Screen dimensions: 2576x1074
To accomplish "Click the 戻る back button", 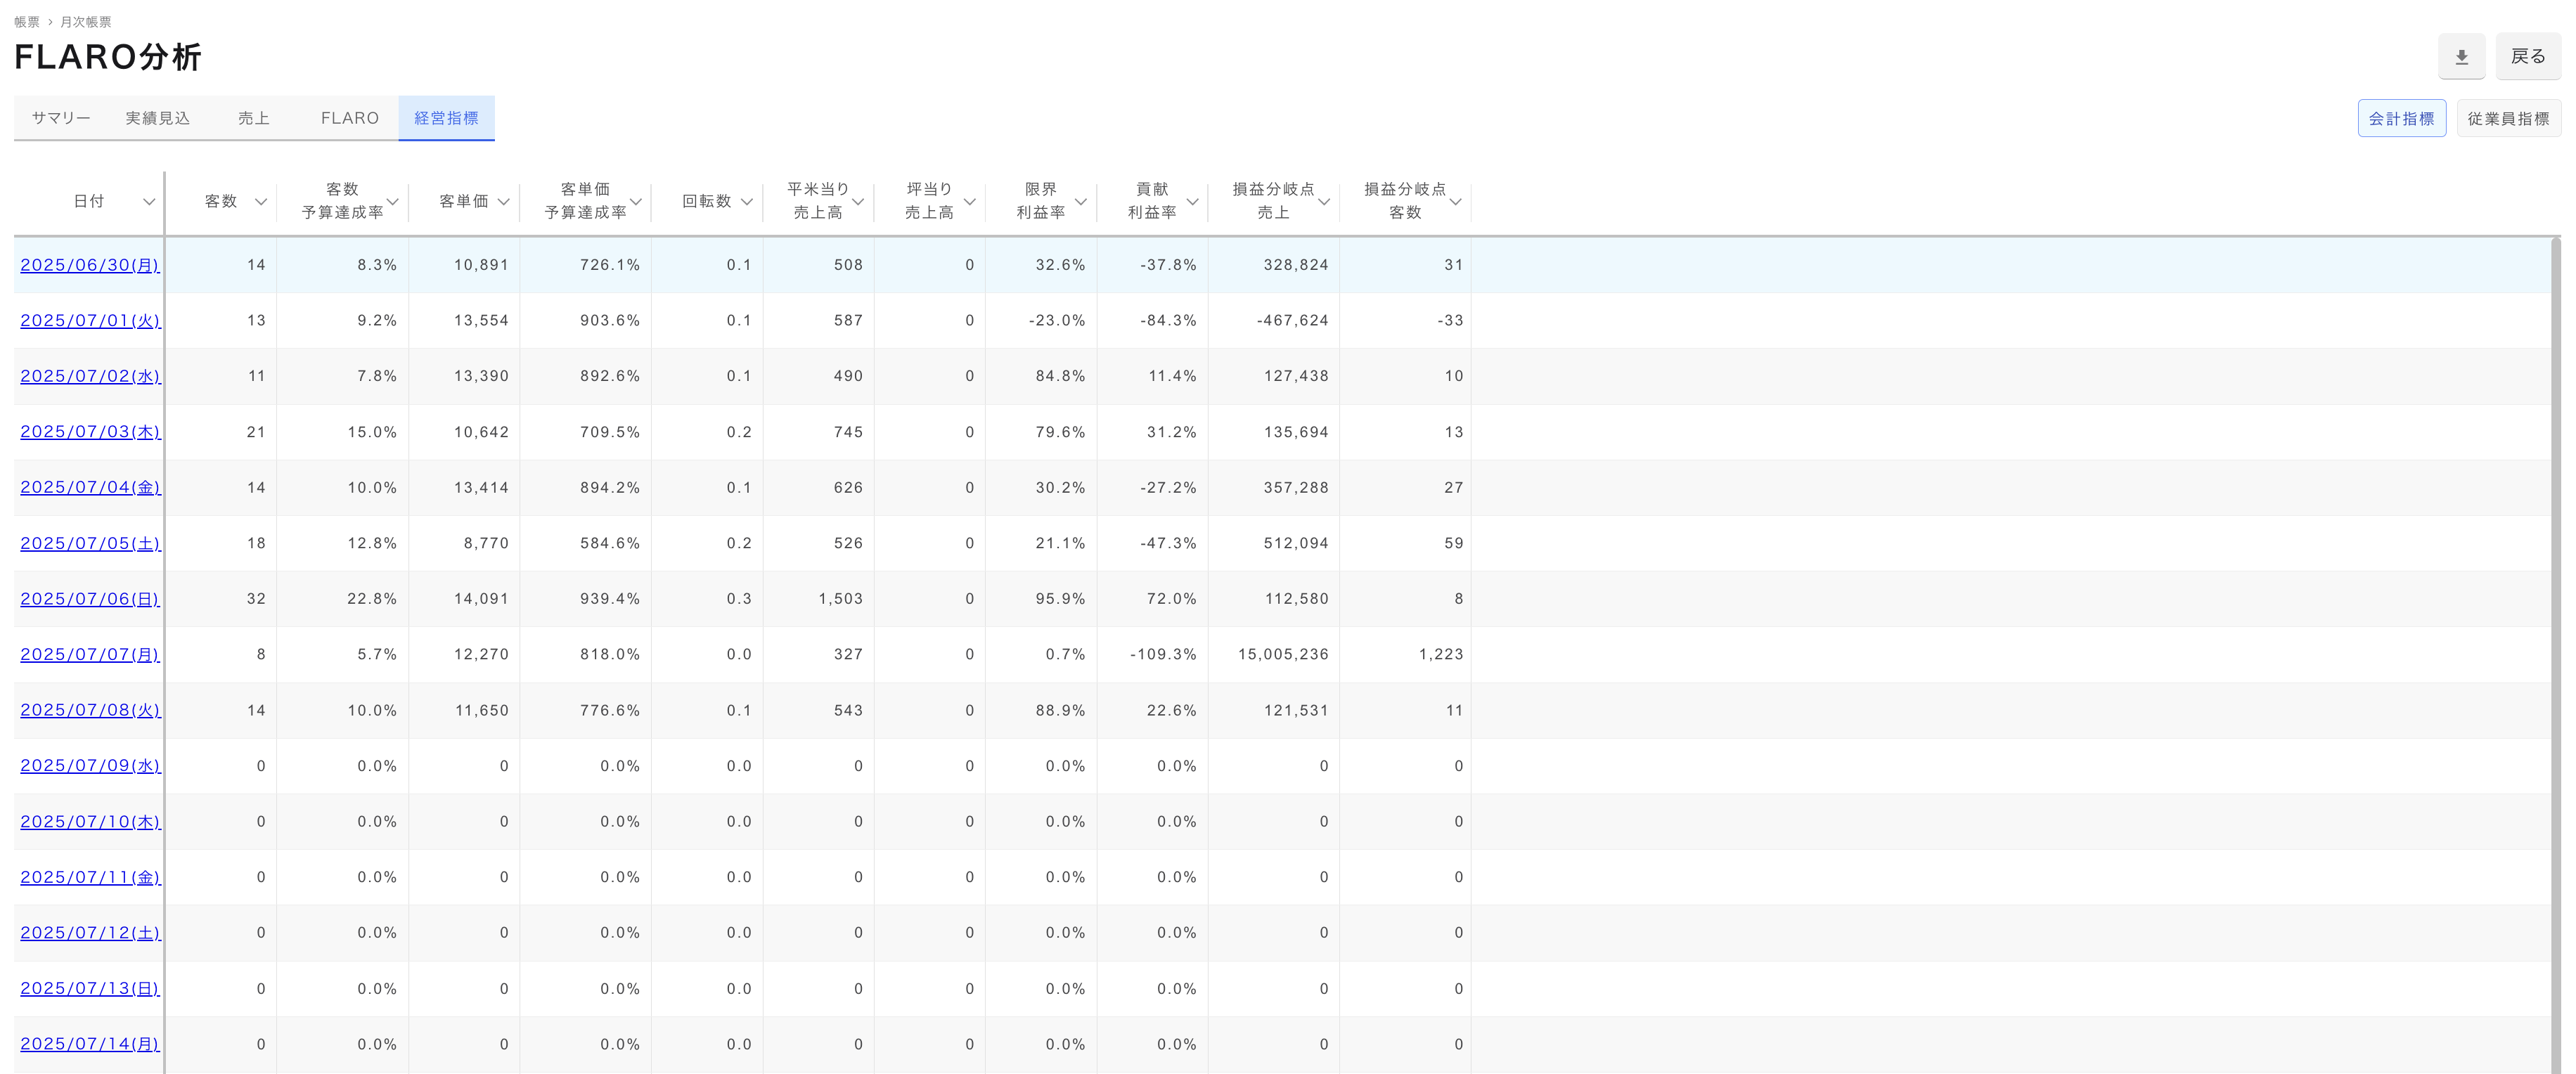I will 2528,57.
